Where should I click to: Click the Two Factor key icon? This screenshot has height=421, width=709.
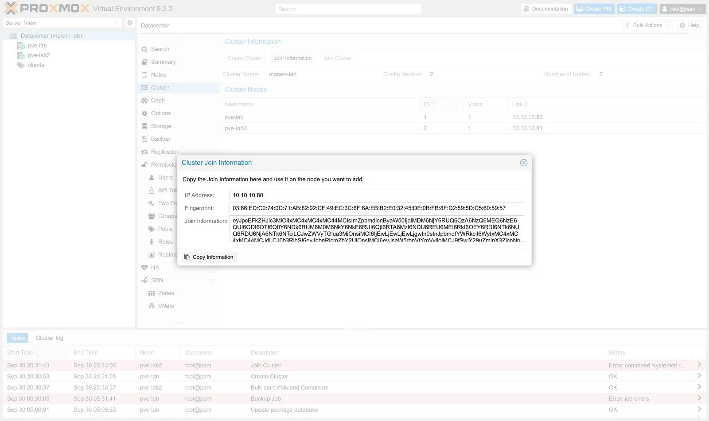[152, 203]
